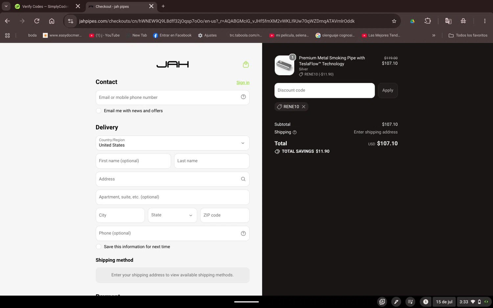Open the Google Translate extension icon

pos(448,21)
